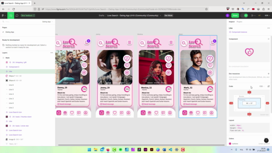Select the Line 6 layer

[x=11, y=85]
